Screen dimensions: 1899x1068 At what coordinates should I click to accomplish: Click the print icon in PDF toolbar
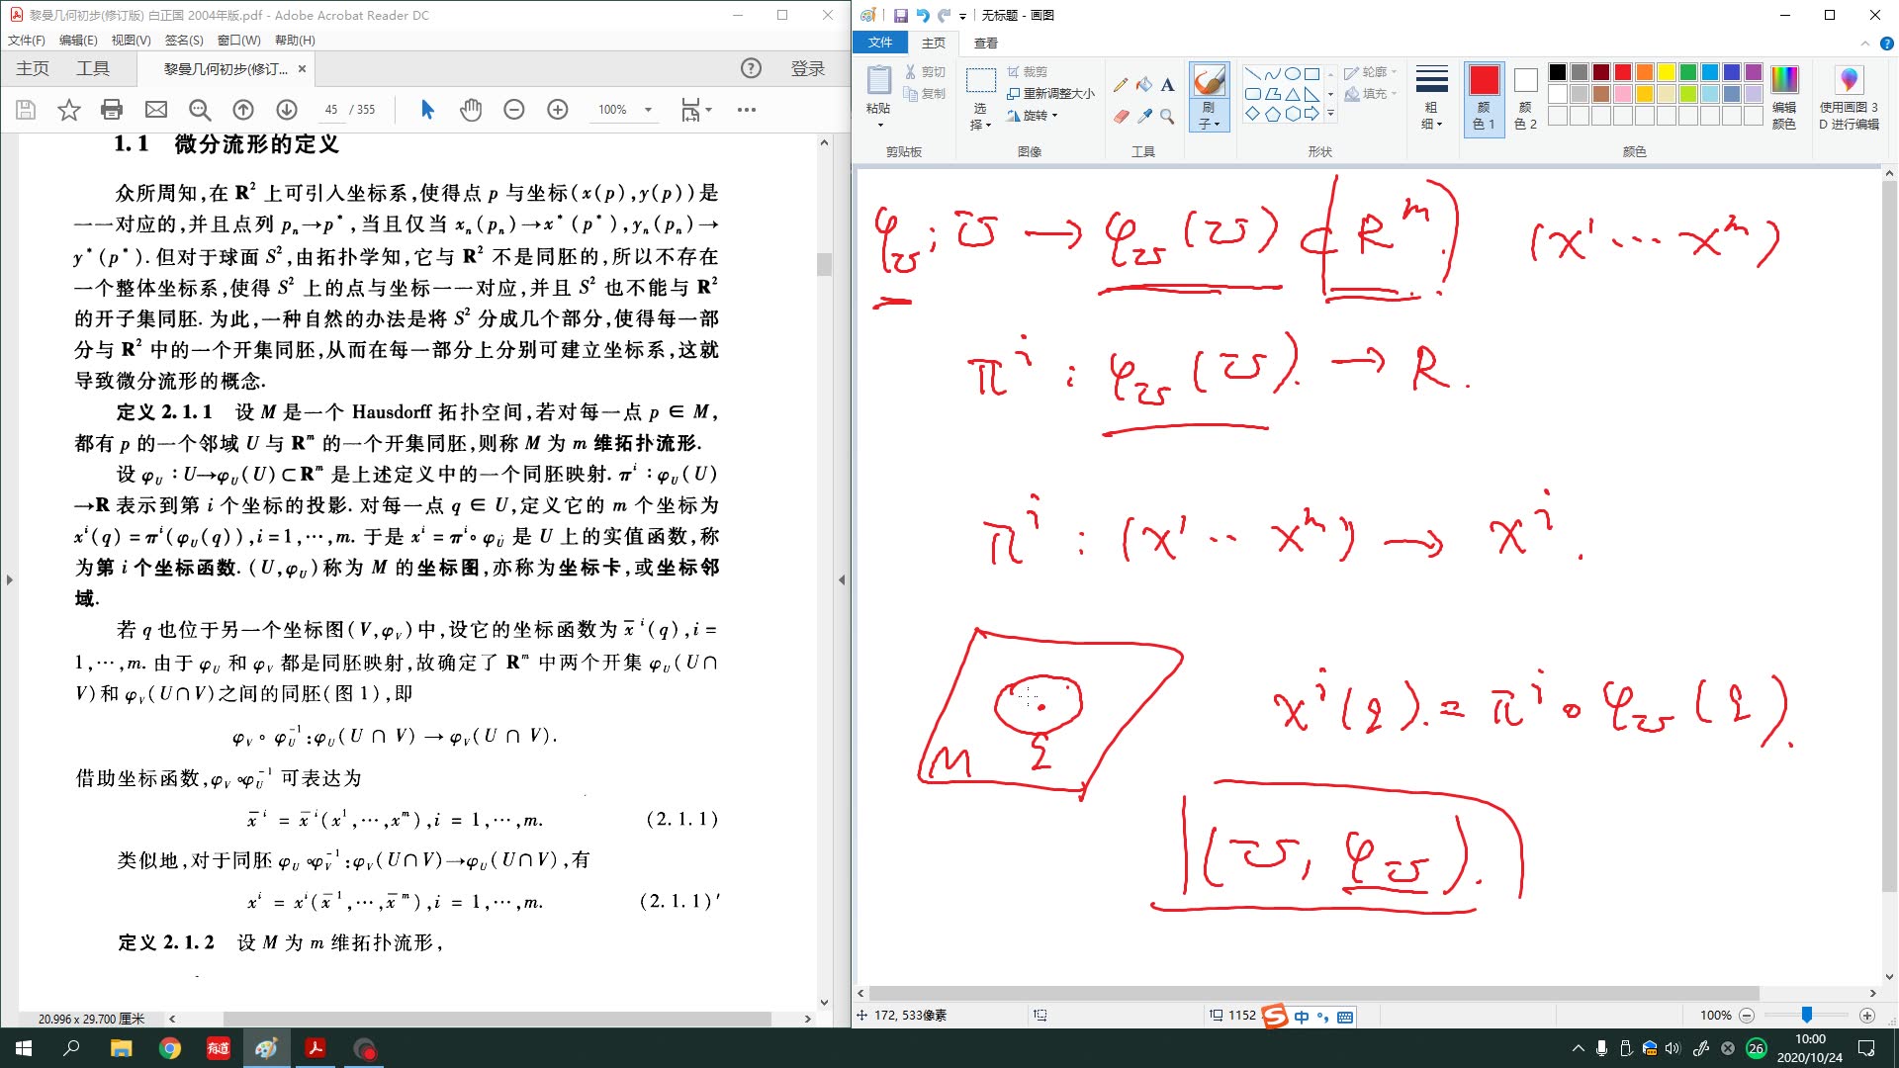coord(111,108)
